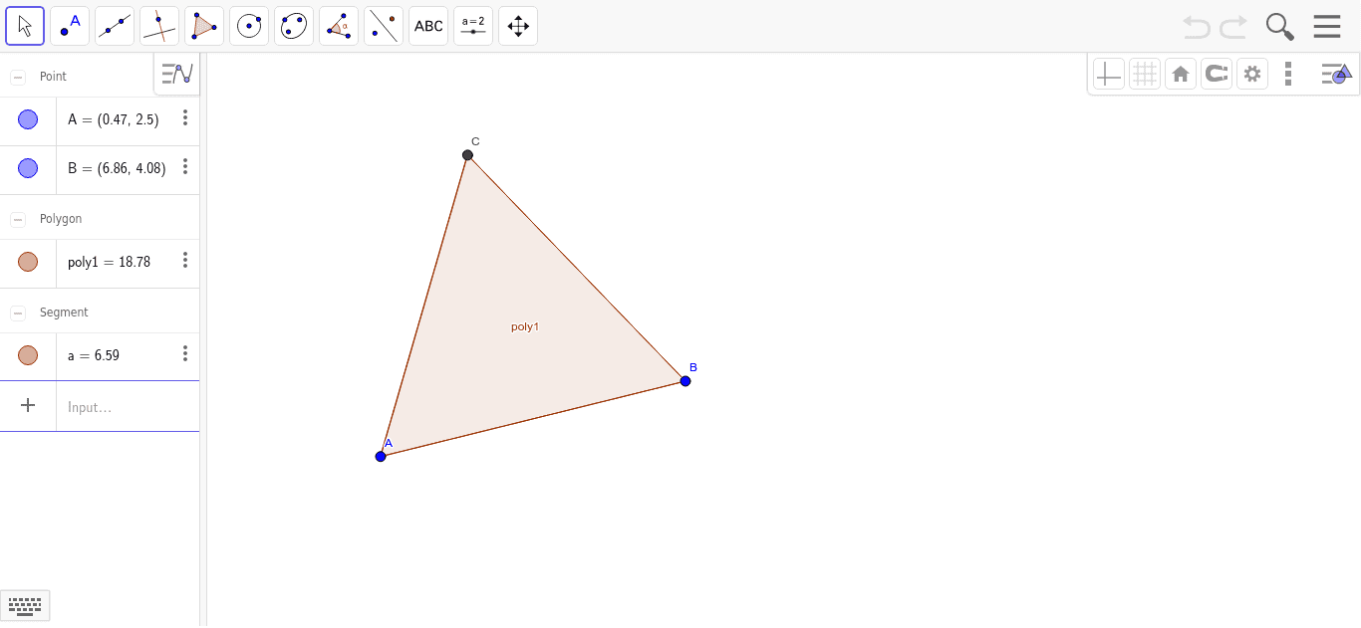
Task: Select the Reflect about Line tool
Action: pos(384,26)
